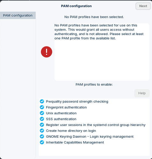Select the PAM configuration sidebar item
The width and height of the screenshot is (152, 159).
tap(18, 15)
